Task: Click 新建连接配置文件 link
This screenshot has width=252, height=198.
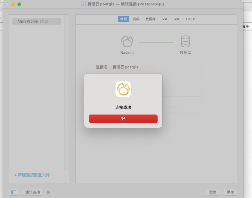Action: 32,175
